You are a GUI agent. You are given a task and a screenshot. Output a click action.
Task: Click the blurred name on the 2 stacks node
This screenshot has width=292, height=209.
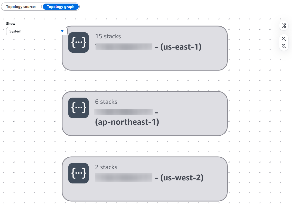pos(124,178)
